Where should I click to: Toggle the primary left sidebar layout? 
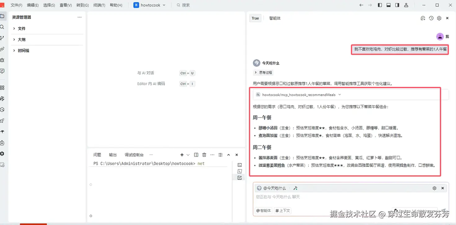tap(380, 5)
